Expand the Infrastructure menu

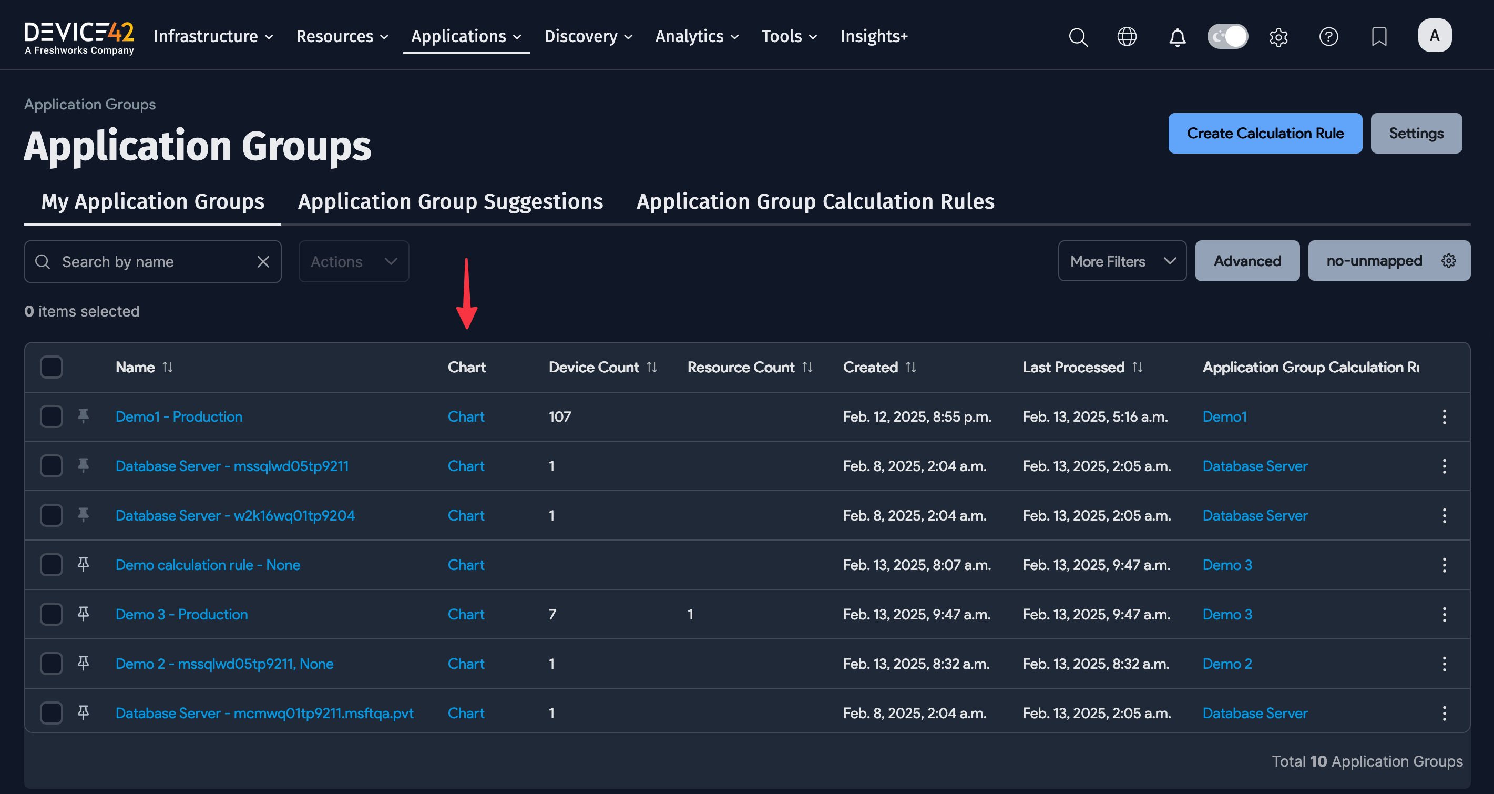(x=213, y=36)
